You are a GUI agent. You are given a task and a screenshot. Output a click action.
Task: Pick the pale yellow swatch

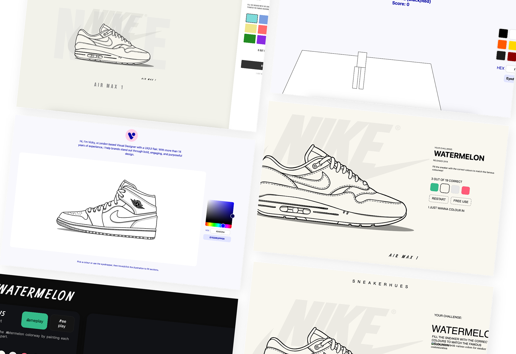[x=251, y=29]
